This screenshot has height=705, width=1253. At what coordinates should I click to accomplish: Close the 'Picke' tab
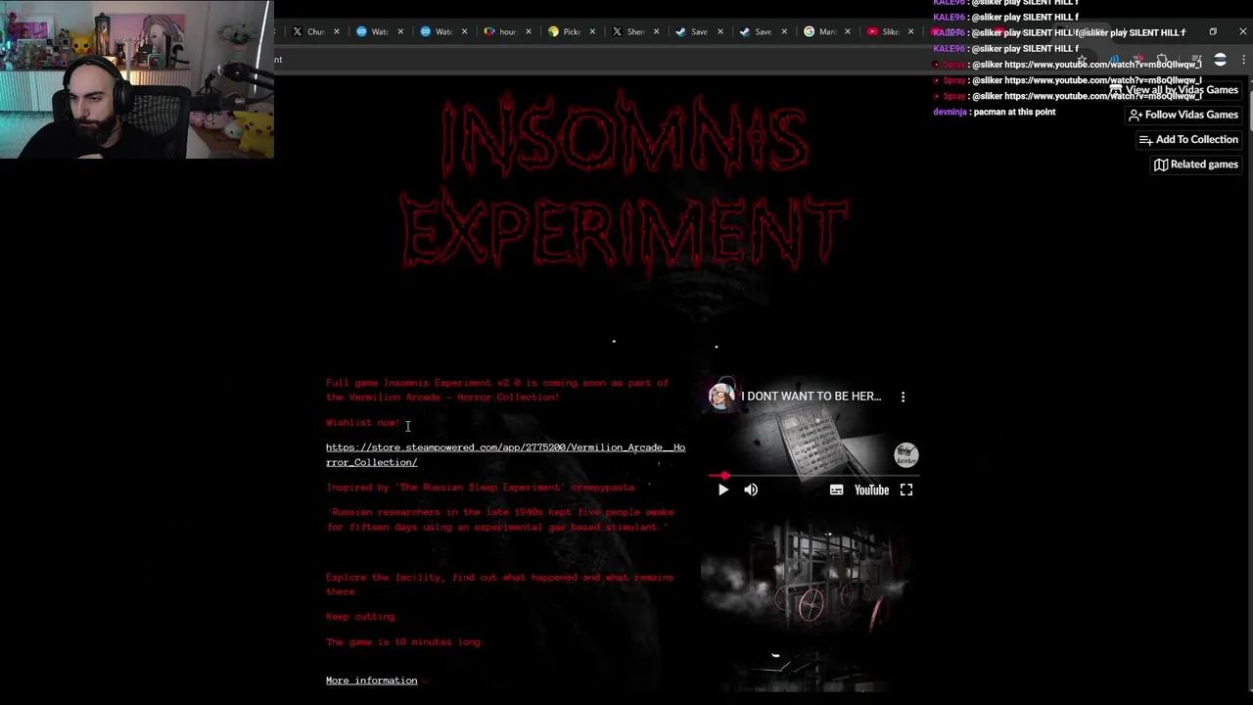pyautogui.click(x=592, y=31)
